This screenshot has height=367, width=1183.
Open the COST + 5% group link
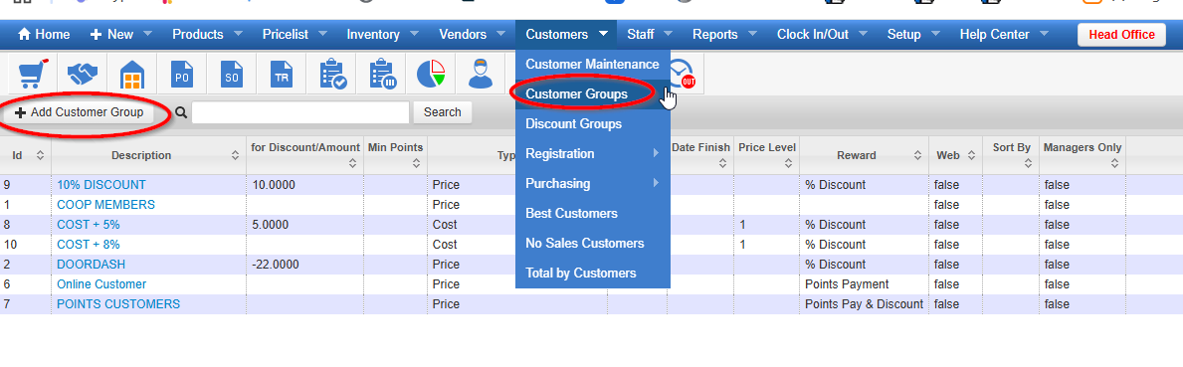click(x=89, y=225)
